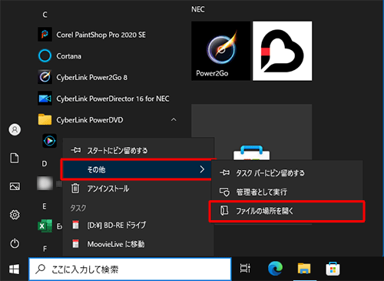Open CyberLink Power2Go 8 app icon

(x=45, y=77)
